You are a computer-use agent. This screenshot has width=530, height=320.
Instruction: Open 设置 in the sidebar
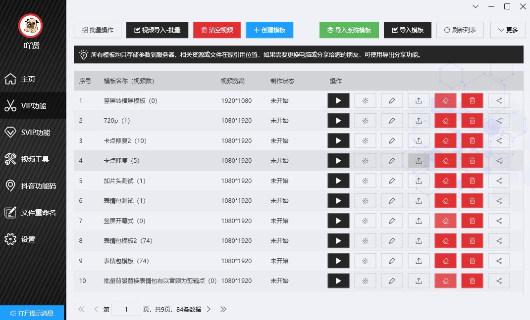point(33,239)
